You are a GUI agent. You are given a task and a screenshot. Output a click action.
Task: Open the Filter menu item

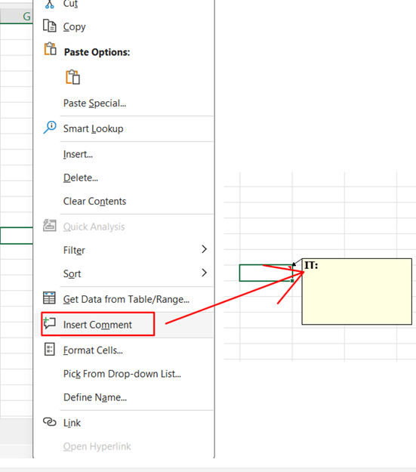point(123,250)
